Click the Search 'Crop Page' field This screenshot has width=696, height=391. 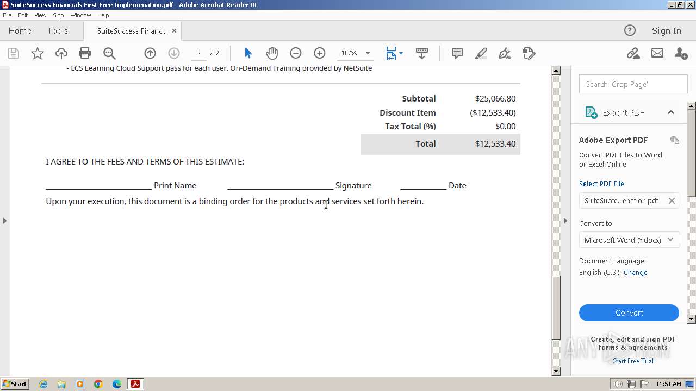point(633,84)
